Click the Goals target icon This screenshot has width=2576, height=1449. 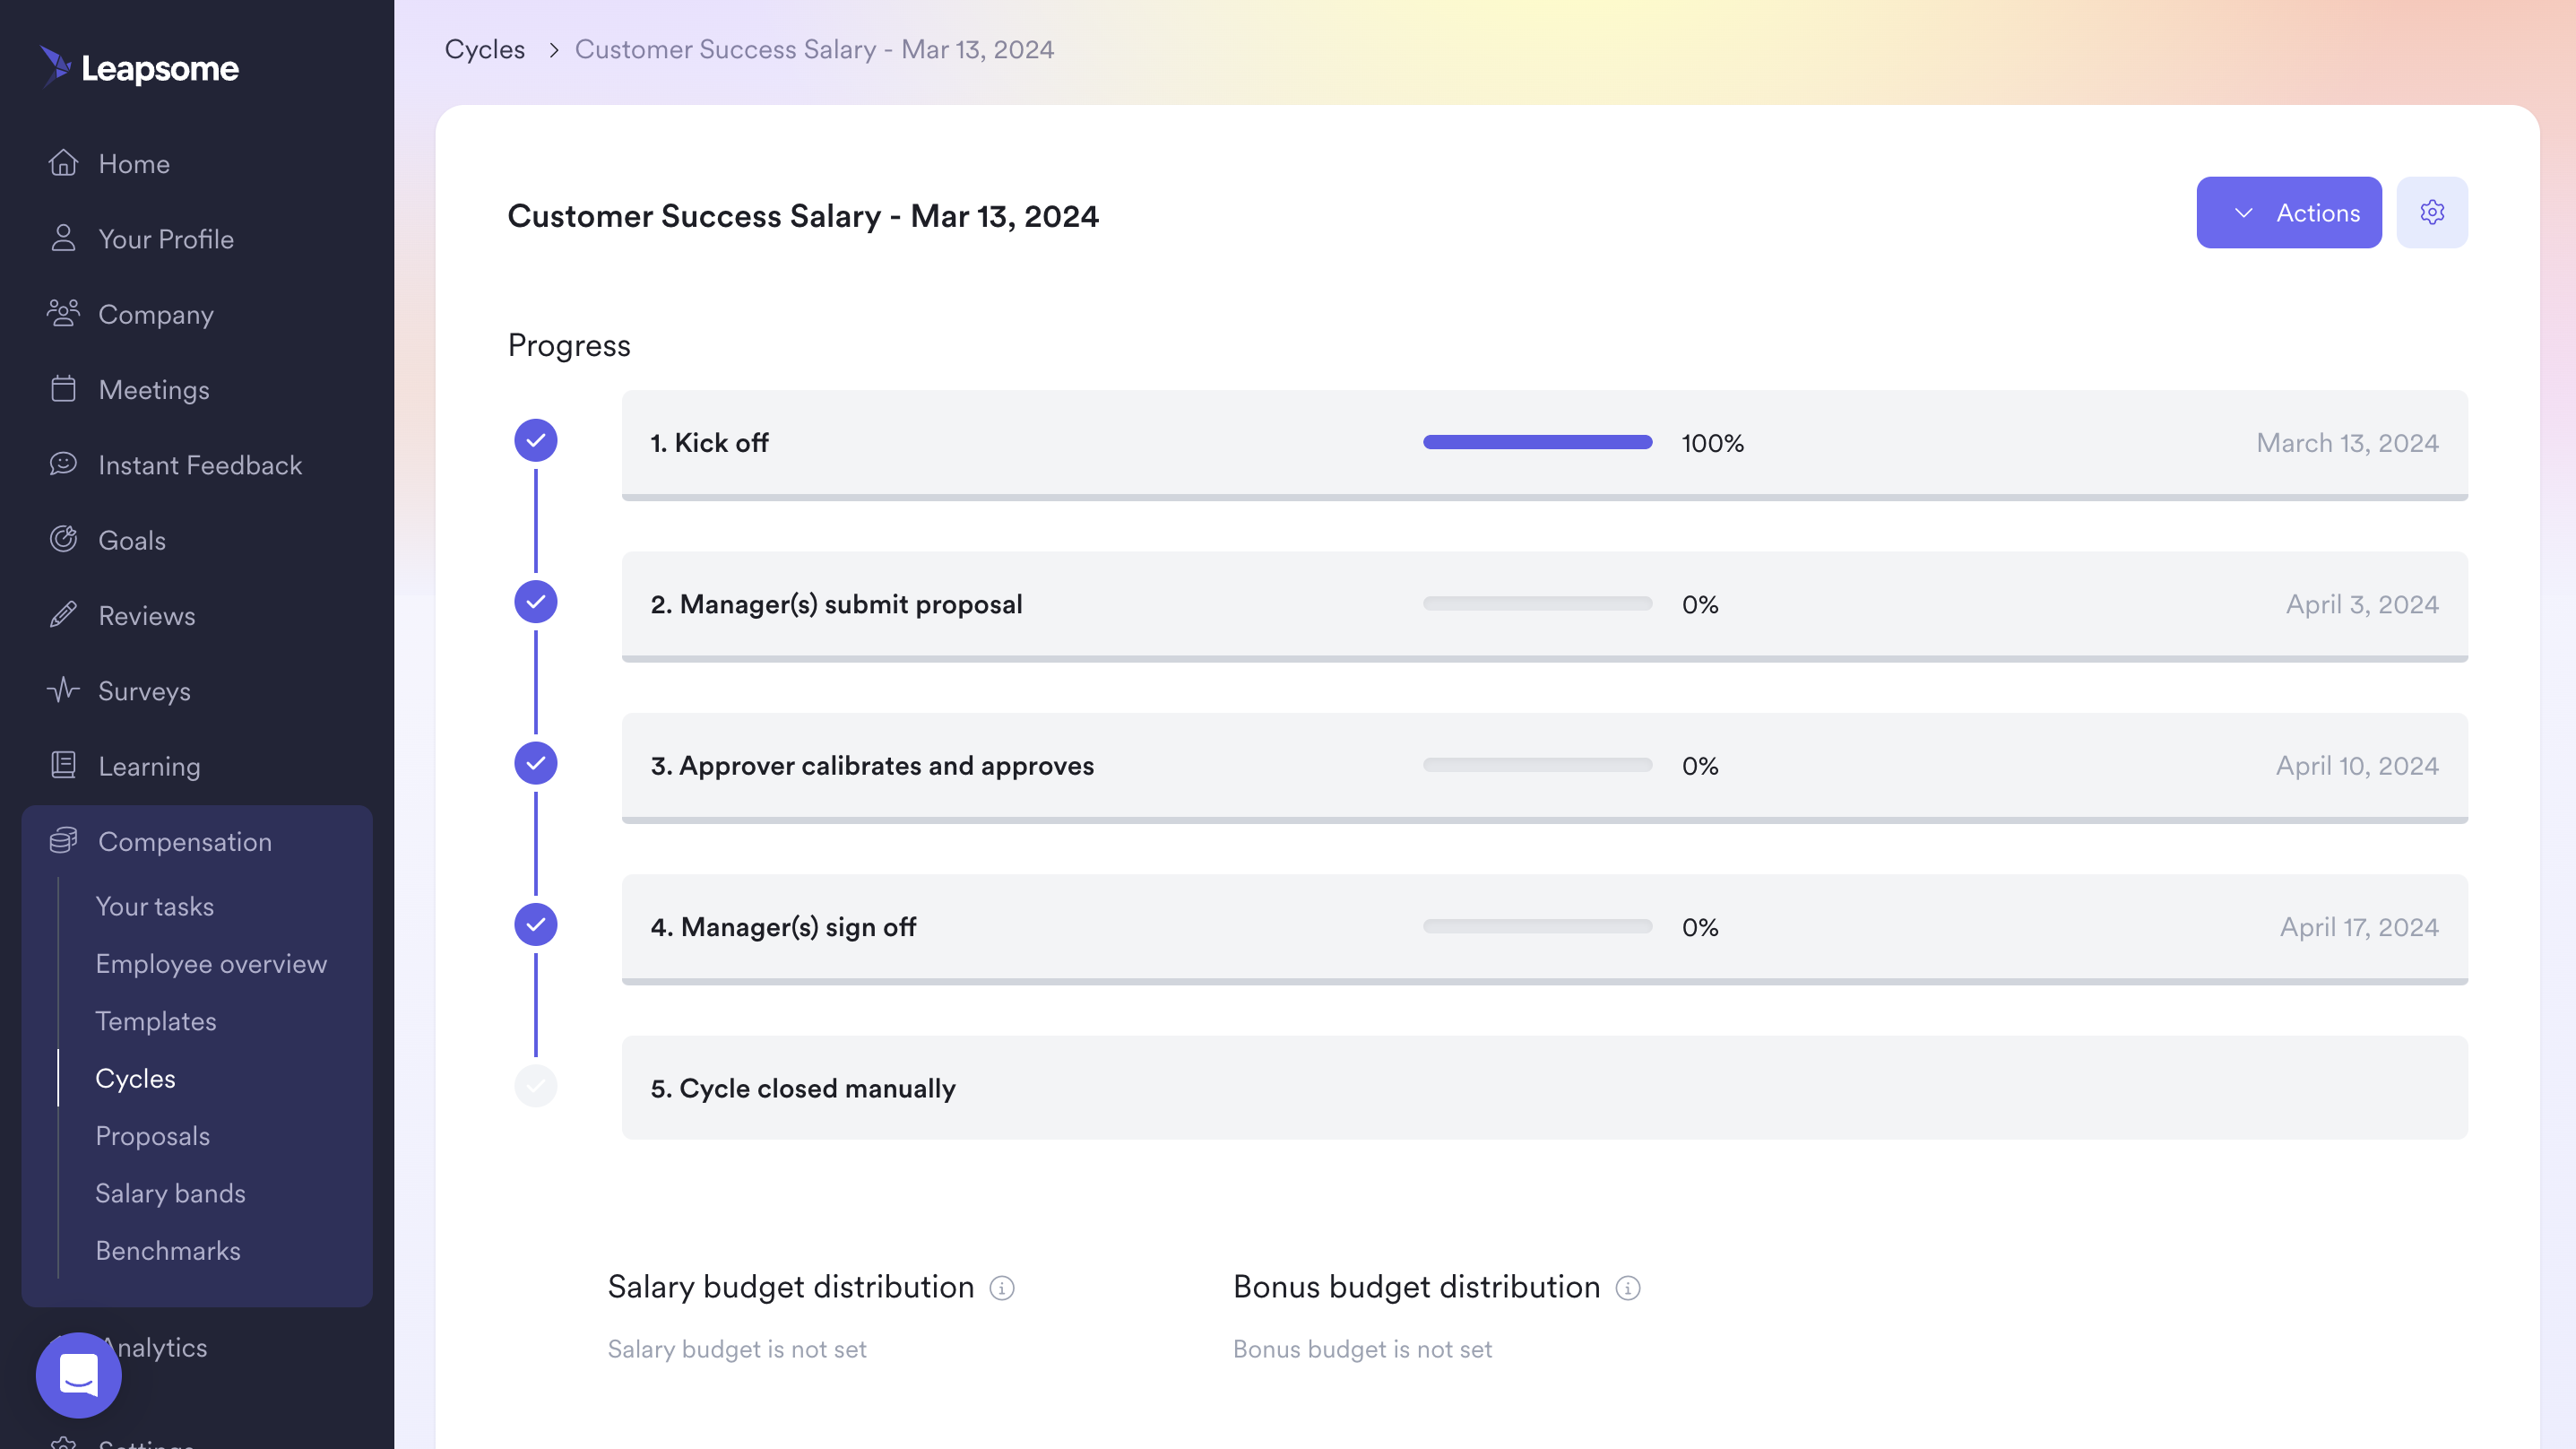(63, 540)
